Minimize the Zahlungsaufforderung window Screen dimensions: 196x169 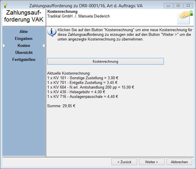click(168, 5)
